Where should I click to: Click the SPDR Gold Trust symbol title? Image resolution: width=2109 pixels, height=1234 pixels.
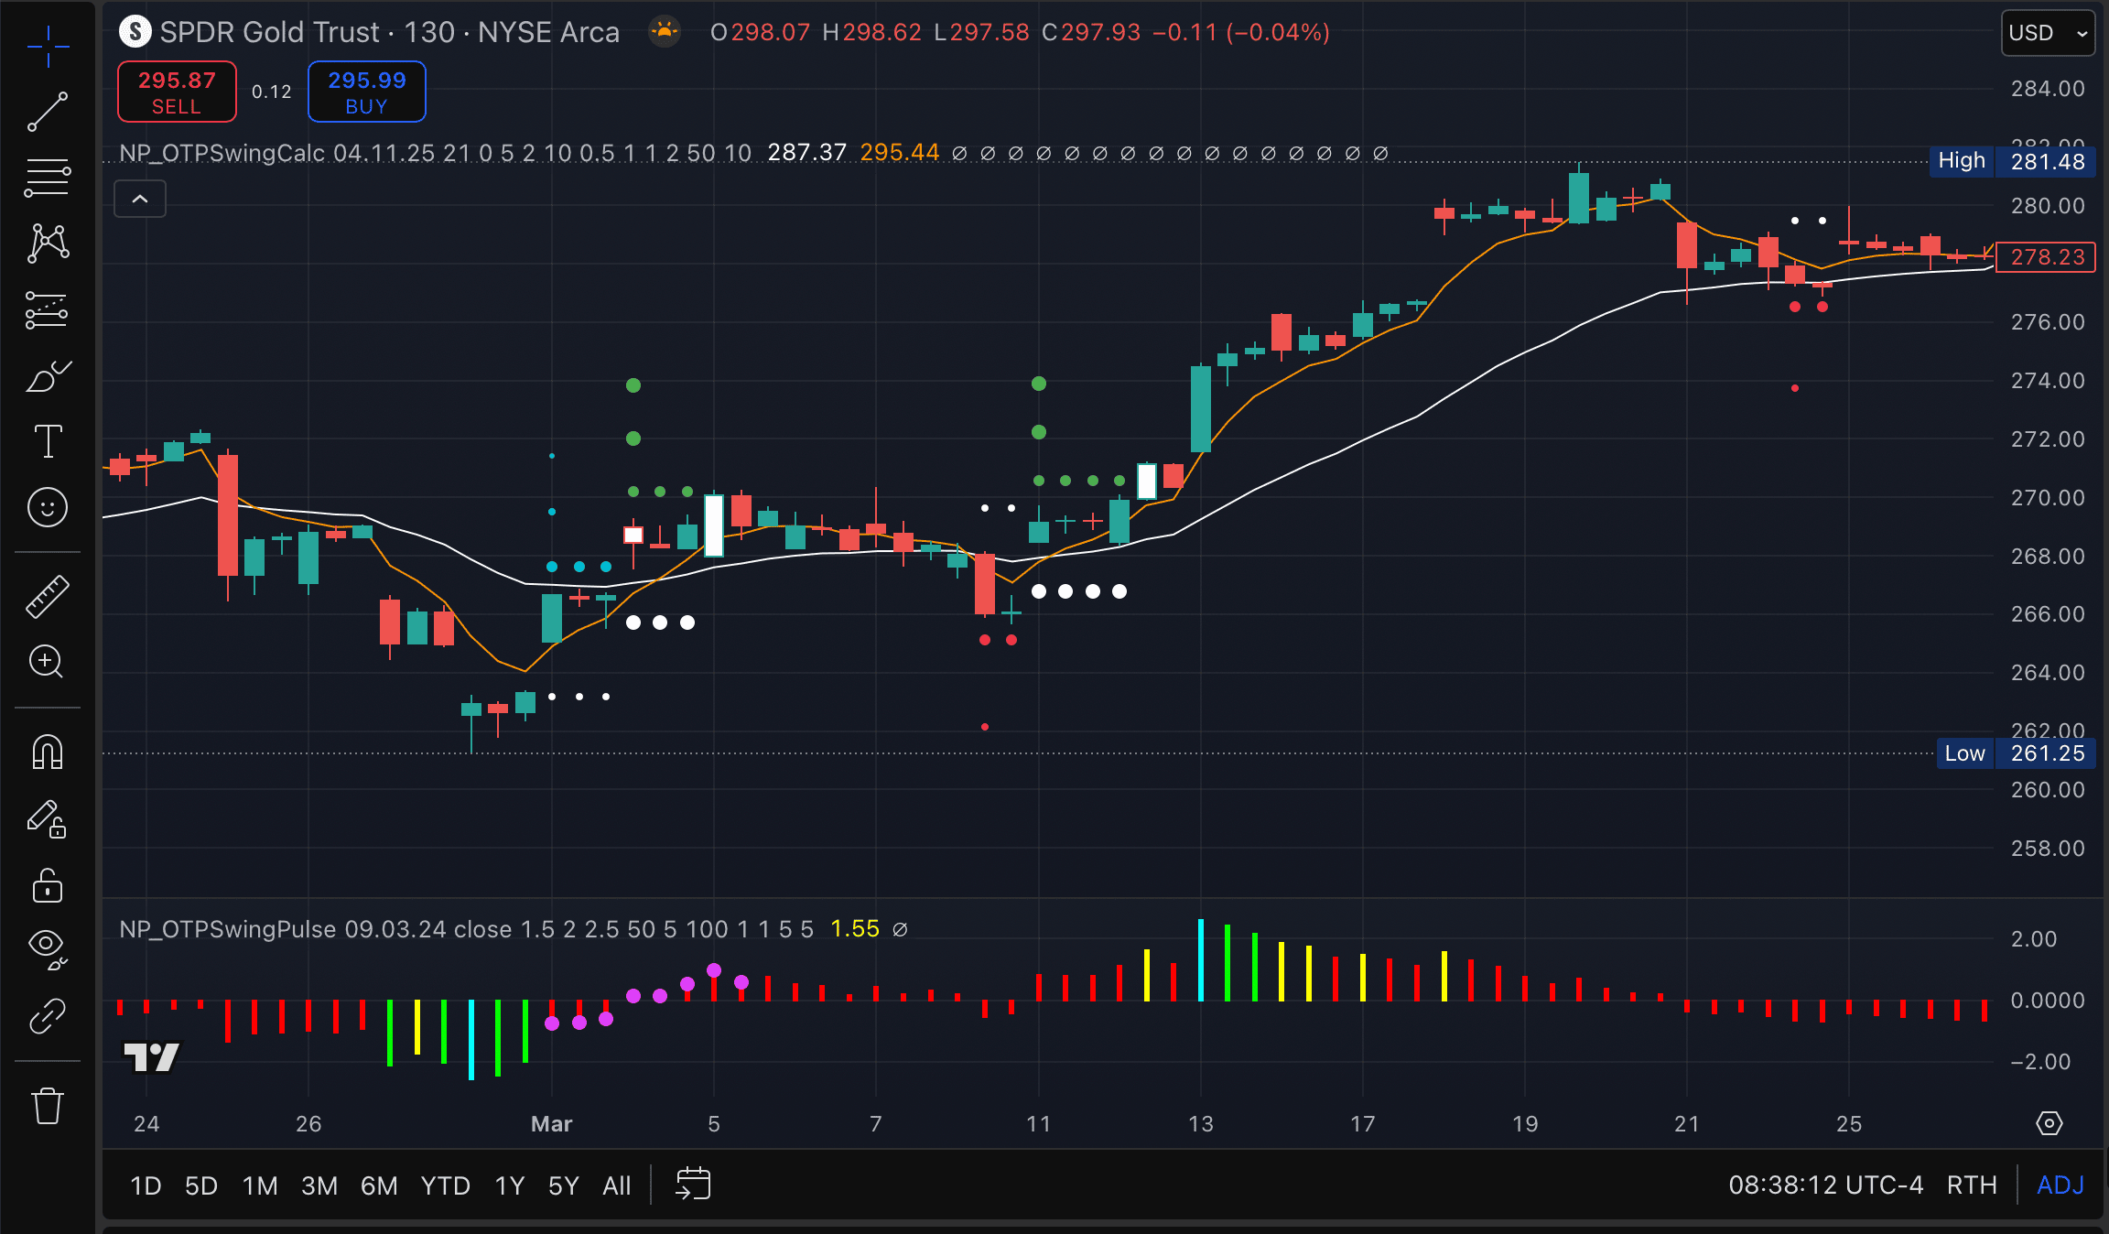click(270, 32)
